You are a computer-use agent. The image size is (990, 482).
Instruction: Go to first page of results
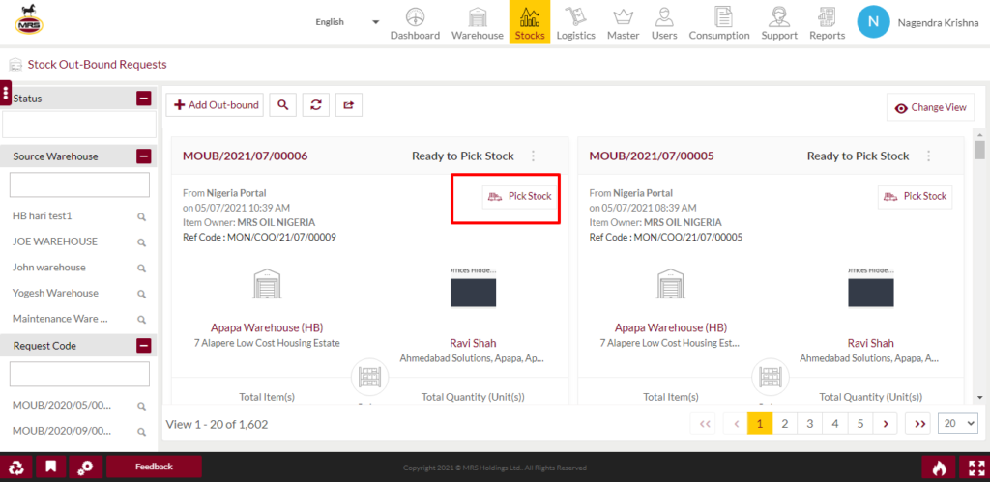(x=704, y=424)
